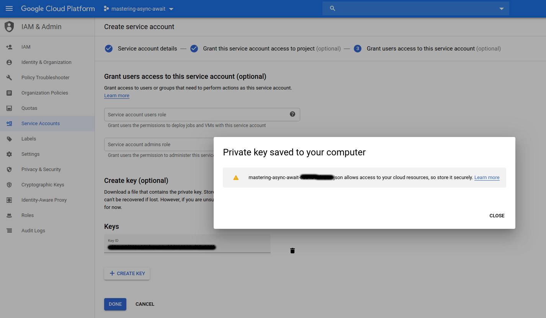Viewport: 546px width, 318px height.
Task: Open Privacy & Security page
Action: pos(47,170)
